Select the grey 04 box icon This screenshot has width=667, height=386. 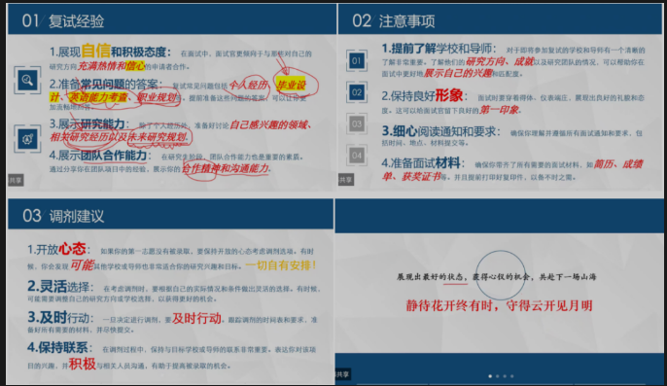coord(357,156)
